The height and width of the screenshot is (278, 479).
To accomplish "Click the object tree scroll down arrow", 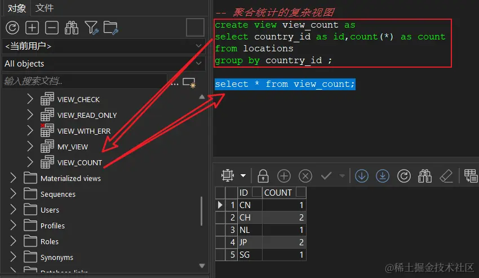I will (202, 266).
